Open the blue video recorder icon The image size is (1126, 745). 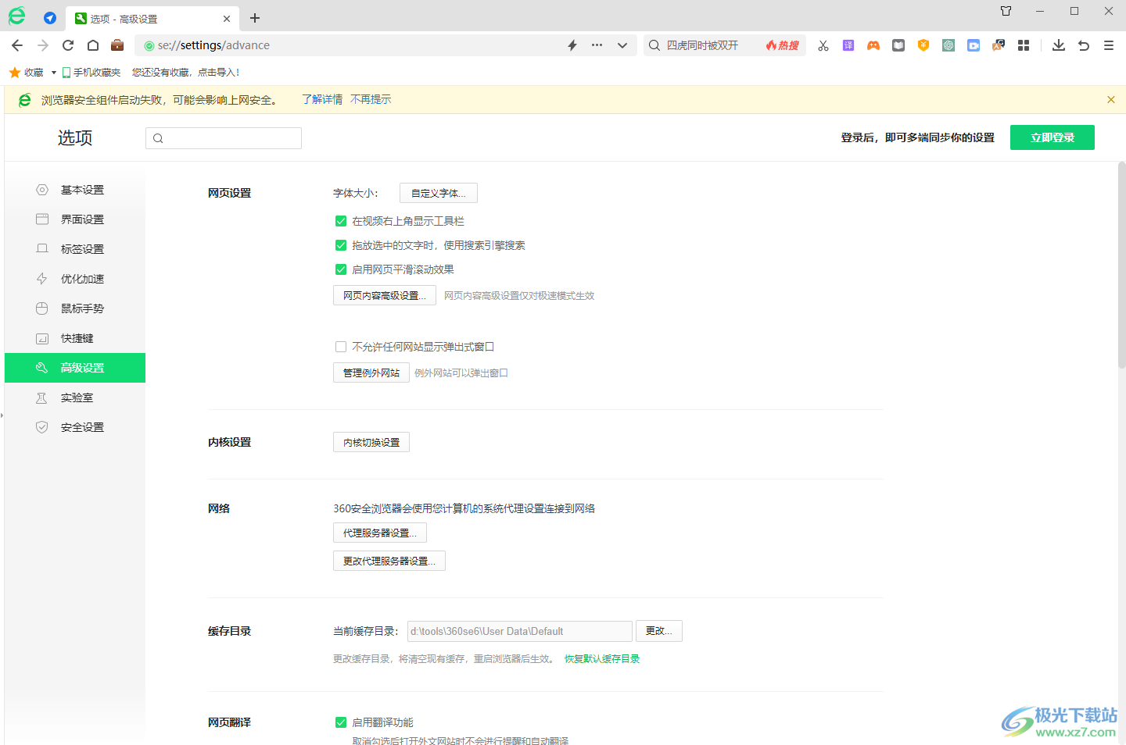pyautogui.click(x=974, y=45)
